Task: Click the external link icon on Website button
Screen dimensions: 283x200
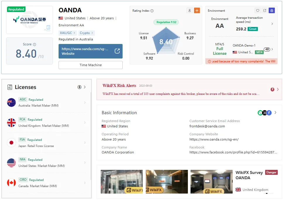Action: pos(117,51)
